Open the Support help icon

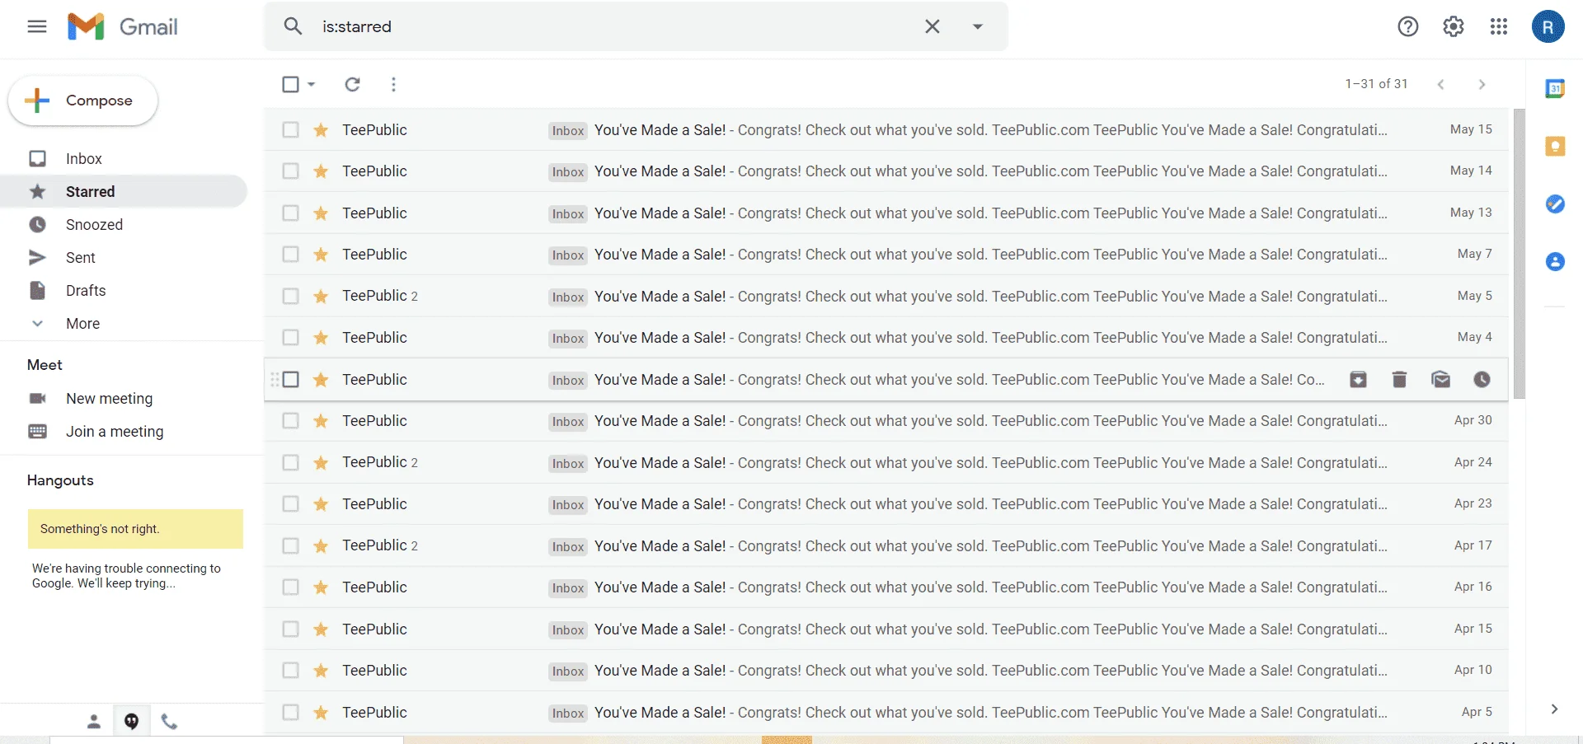coord(1408,26)
